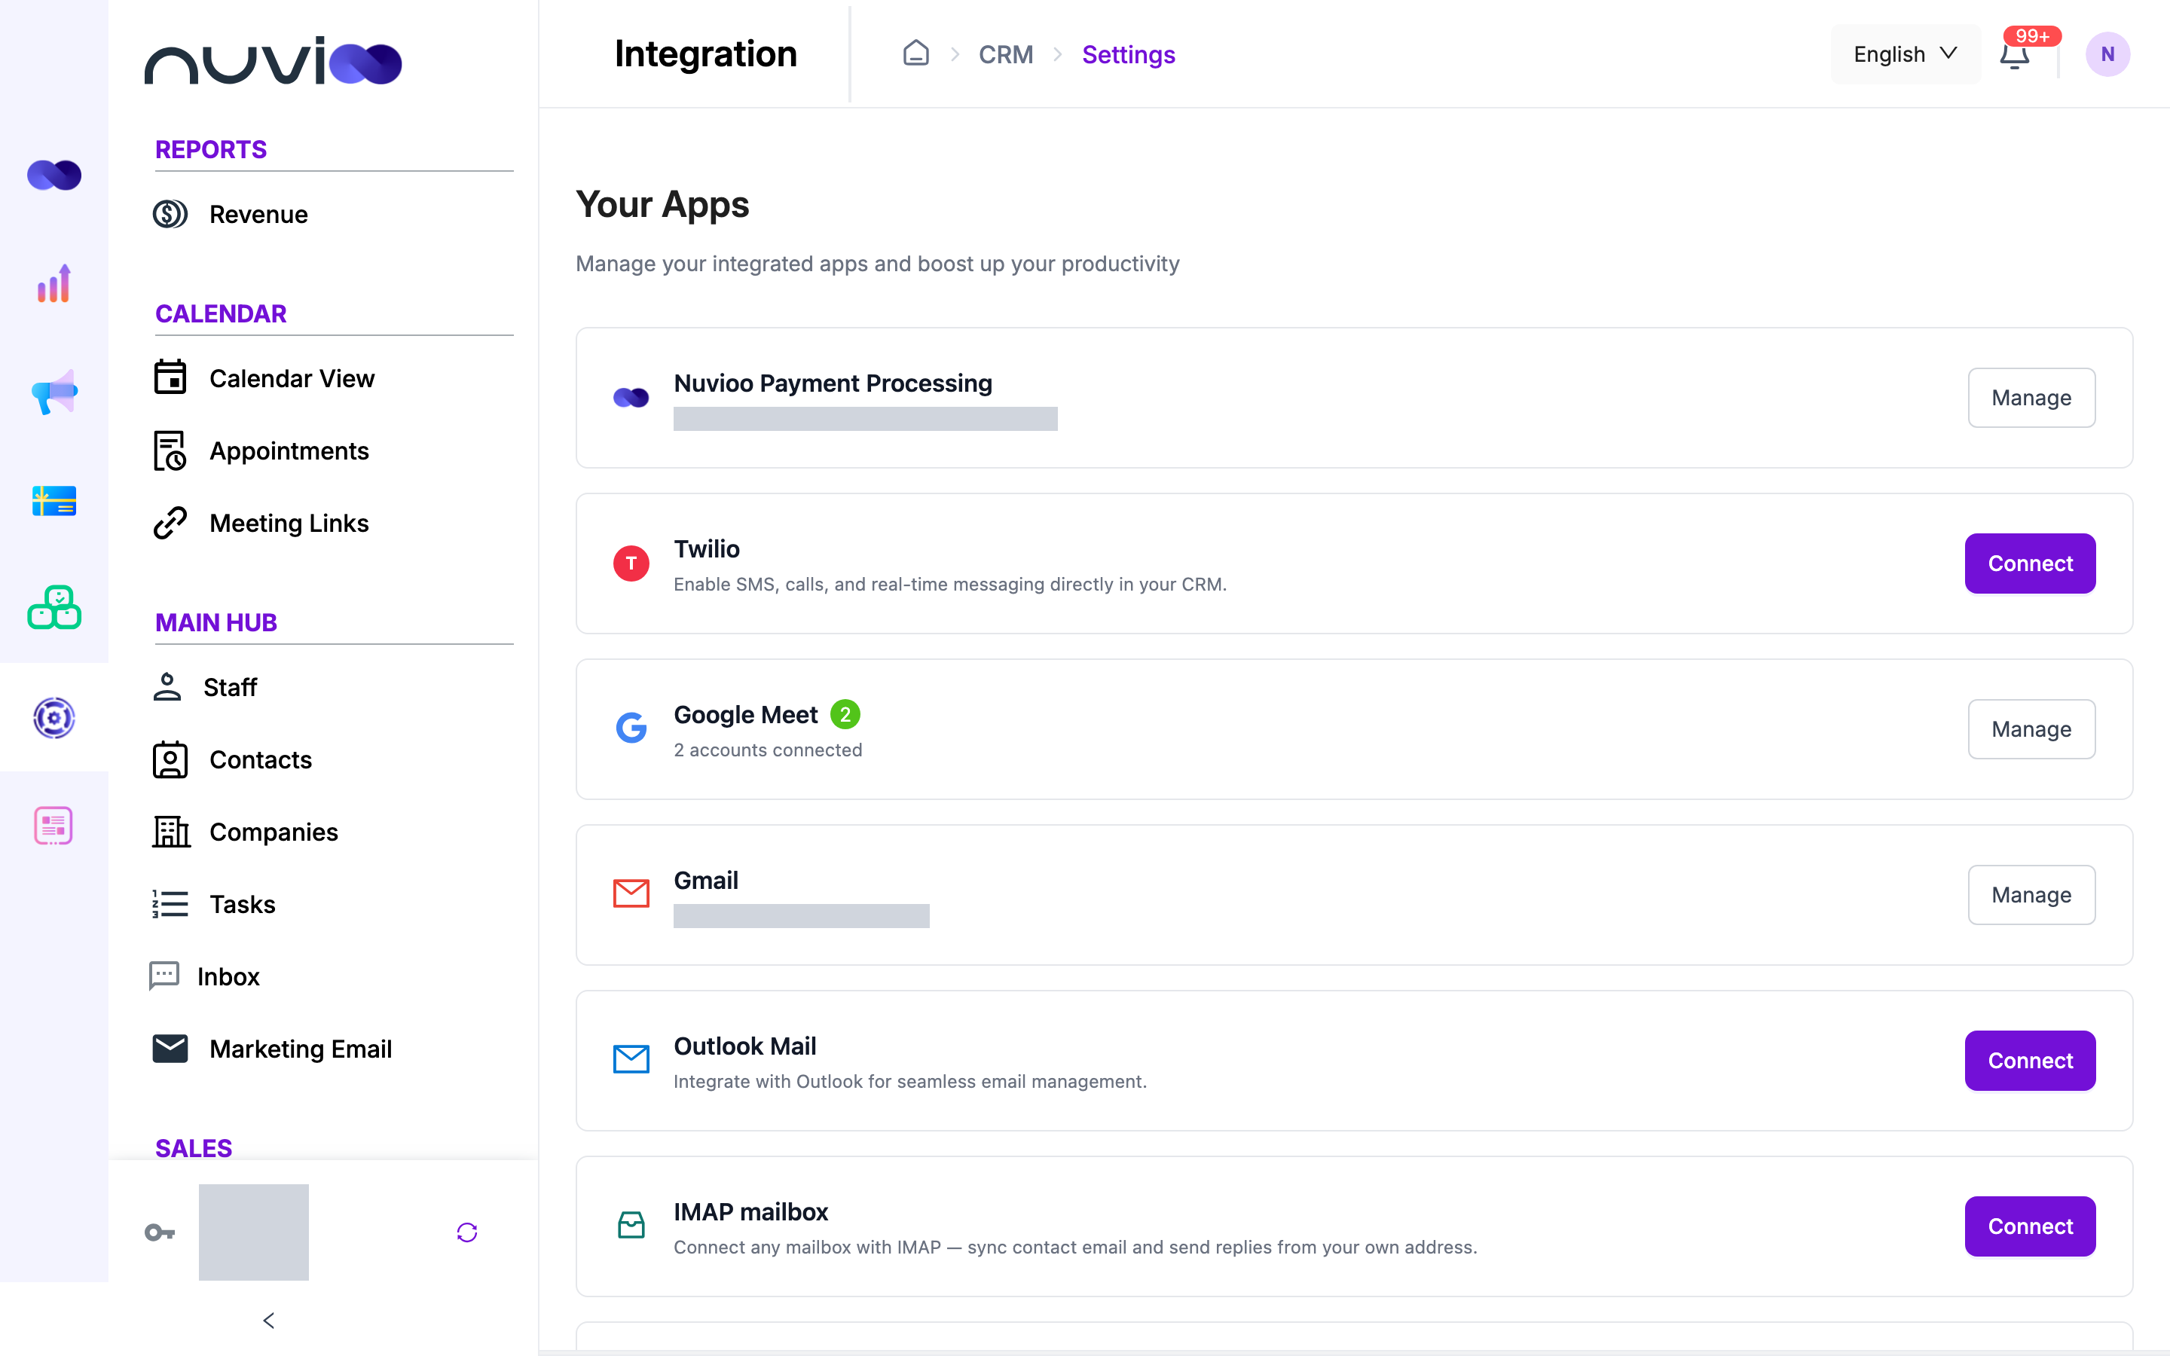This screenshot has width=2170, height=1356.
Task: Click the Settings breadcrumb link
Action: tap(1128, 55)
